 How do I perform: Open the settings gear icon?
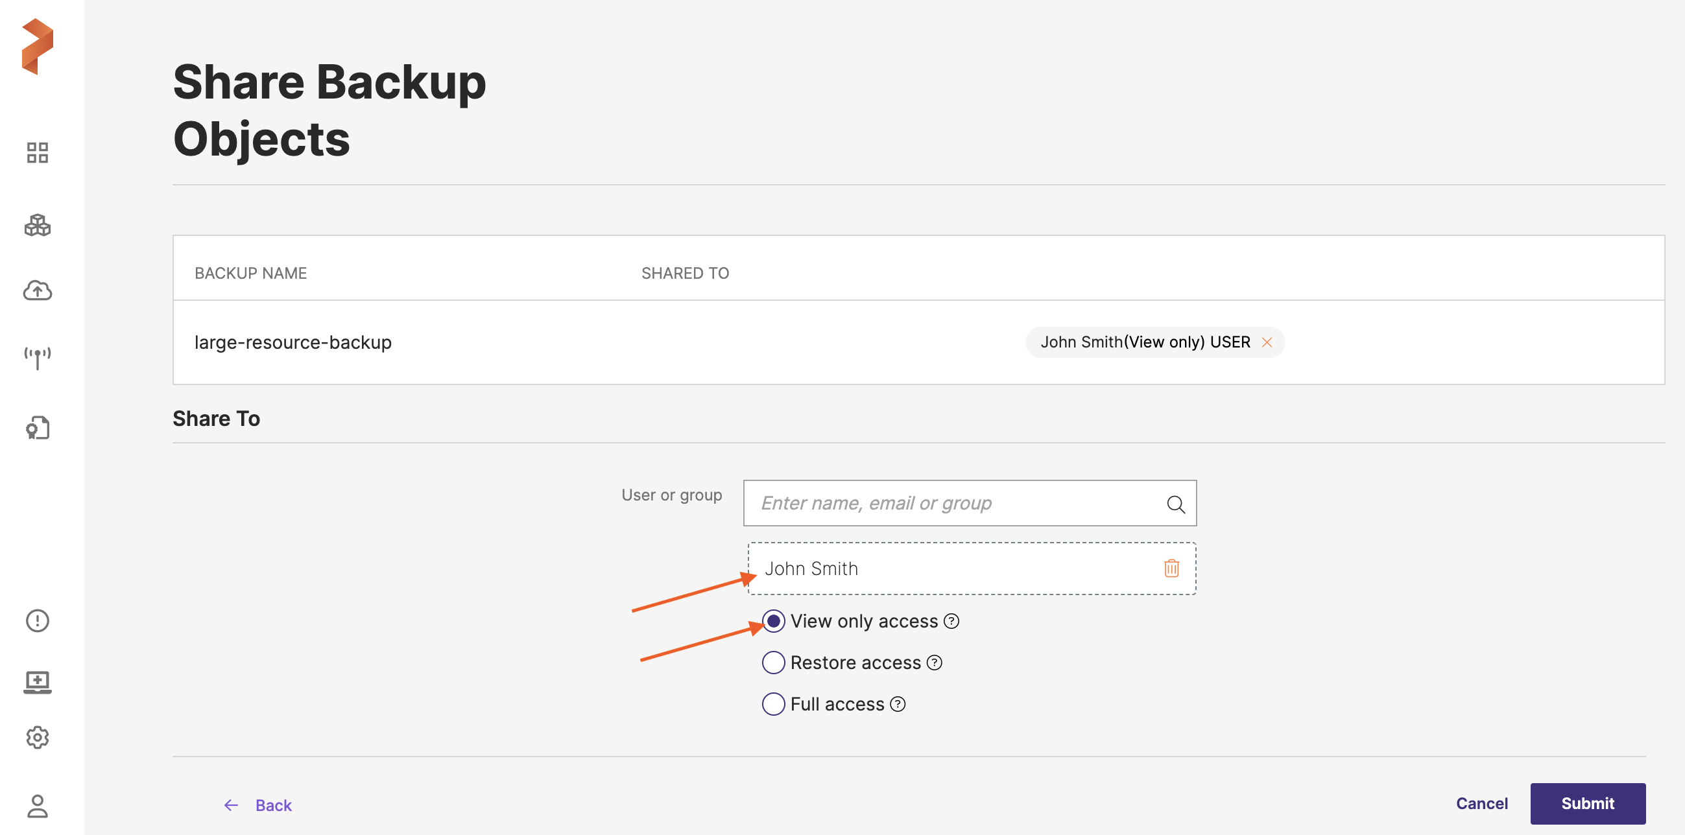click(x=37, y=737)
